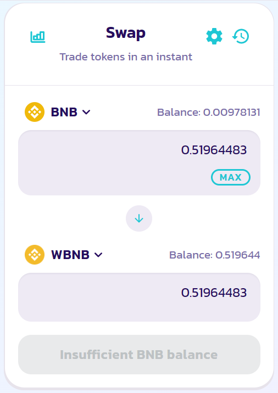Click the 0.51964483 value in BNB field

(x=214, y=150)
